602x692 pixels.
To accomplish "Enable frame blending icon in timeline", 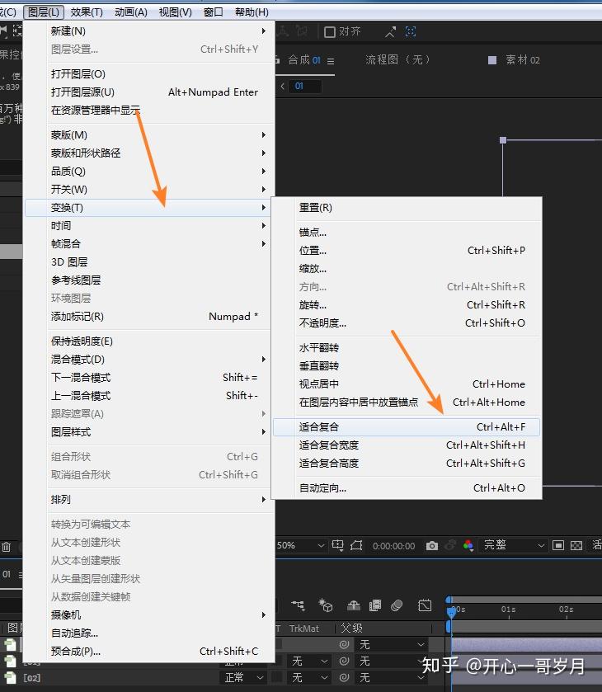I will [x=374, y=605].
